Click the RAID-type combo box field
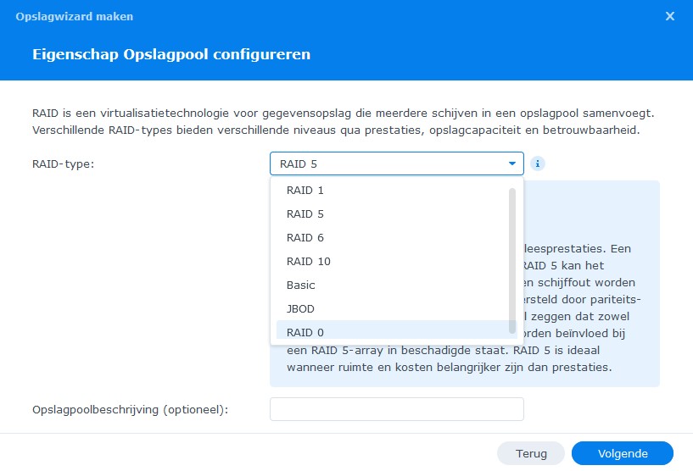This screenshot has width=693, height=471. point(396,163)
